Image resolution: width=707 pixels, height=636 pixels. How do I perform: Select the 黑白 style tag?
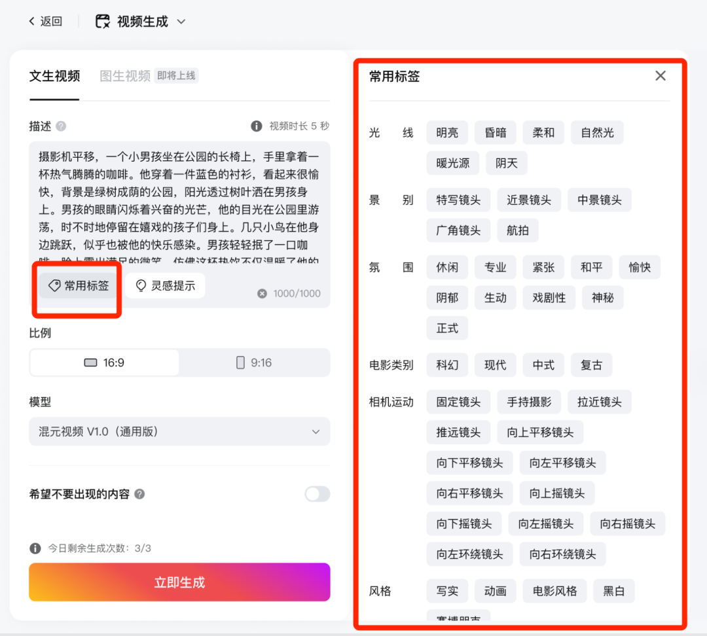click(614, 591)
